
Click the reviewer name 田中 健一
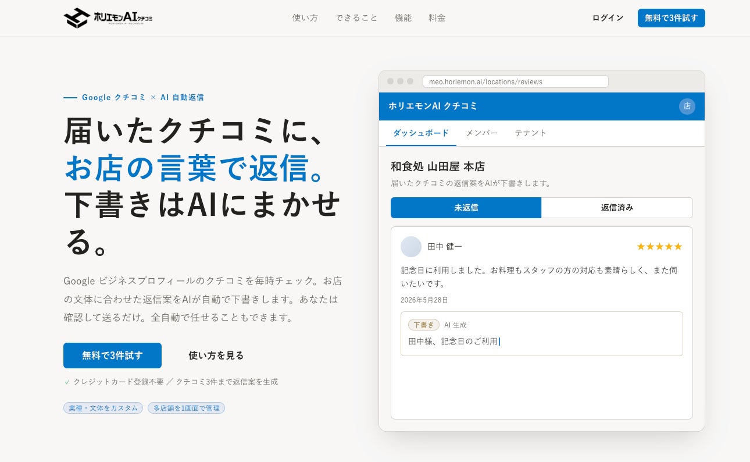pyautogui.click(x=445, y=247)
